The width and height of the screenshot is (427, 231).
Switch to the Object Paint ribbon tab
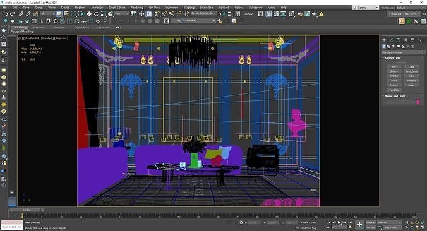[81, 27]
